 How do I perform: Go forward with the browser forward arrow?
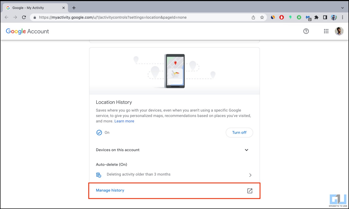[x=15, y=17]
